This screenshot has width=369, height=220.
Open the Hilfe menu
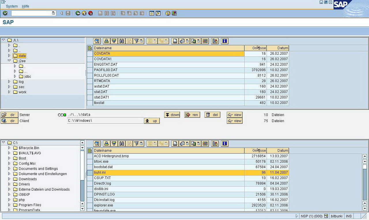(x=25, y=6)
